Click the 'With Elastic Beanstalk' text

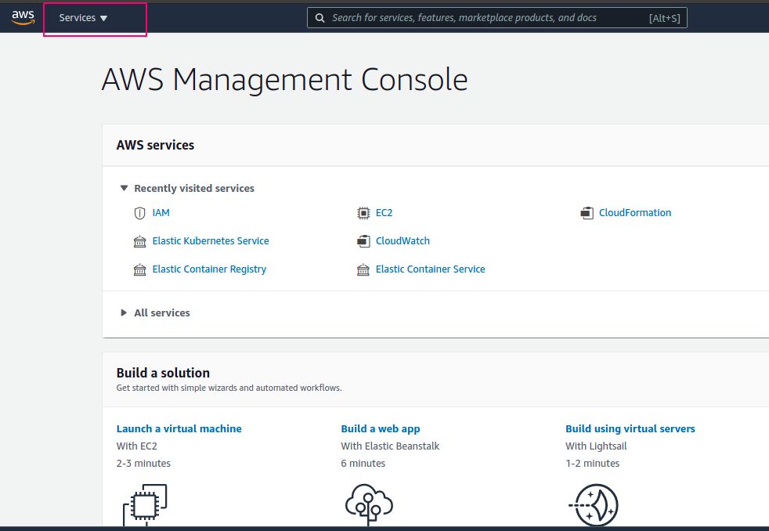point(390,446)
